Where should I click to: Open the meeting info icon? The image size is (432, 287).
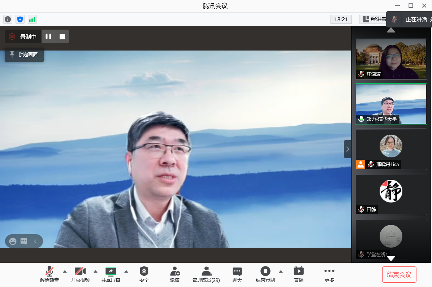point(8,19)
